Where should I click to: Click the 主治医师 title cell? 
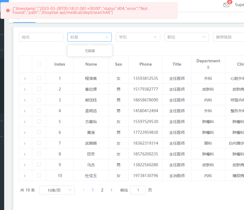(x=177, y=176)
